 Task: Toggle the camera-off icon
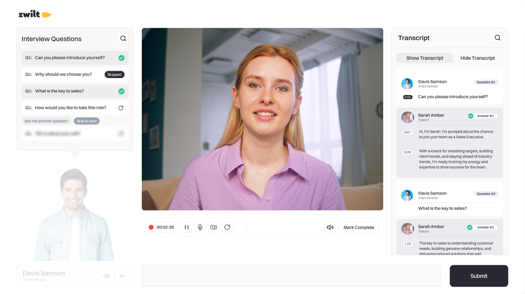[x=214, y=227]
